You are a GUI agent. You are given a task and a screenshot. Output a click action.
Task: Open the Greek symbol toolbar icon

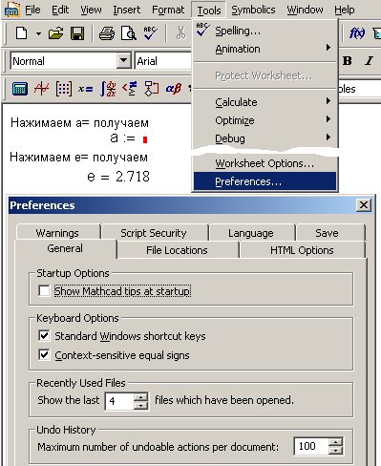click(x=174, y=89)
